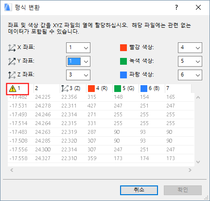Click cell value 174
Viewport: 210px width, 201px height.
click(x=144, y=158)
